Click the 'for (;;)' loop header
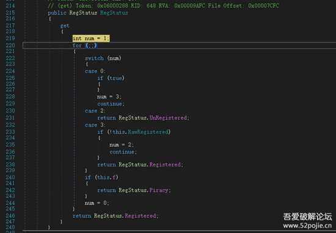 [85, 45]
